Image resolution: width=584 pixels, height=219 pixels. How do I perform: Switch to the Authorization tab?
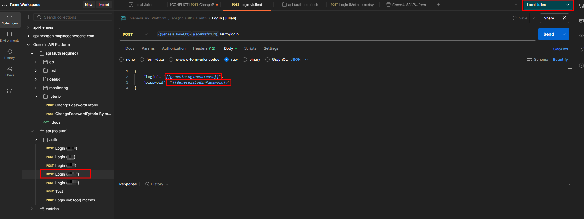(174, 48)
